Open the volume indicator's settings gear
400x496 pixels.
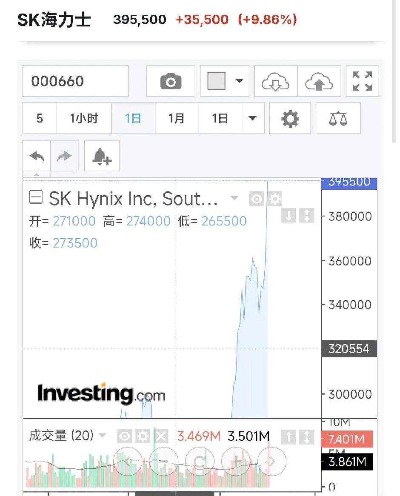[143, 436]
